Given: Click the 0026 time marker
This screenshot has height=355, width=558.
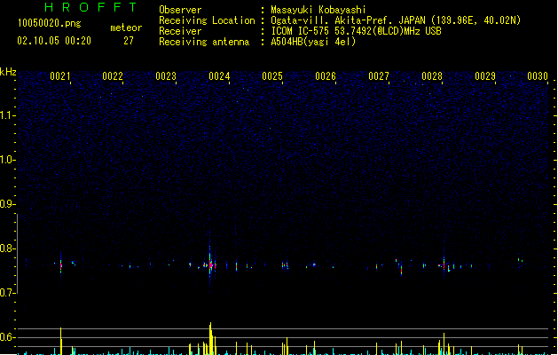Looking at the screenshot, I should pyautogui.click(x=326, y=76).
